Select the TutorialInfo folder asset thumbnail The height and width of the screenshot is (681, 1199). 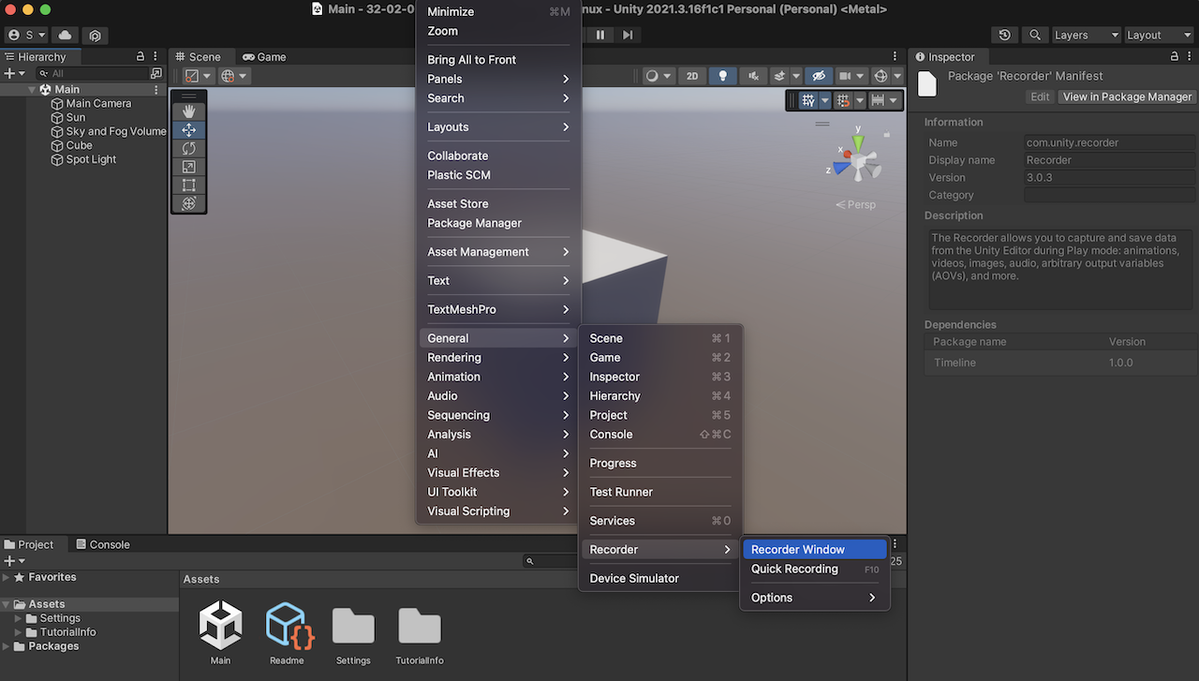[419, 626]
